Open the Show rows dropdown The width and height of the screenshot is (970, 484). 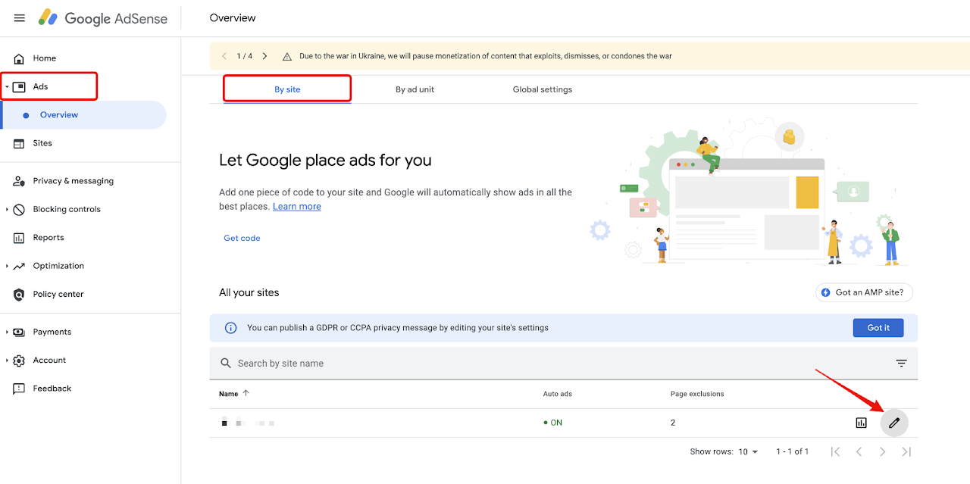(748, 451)
